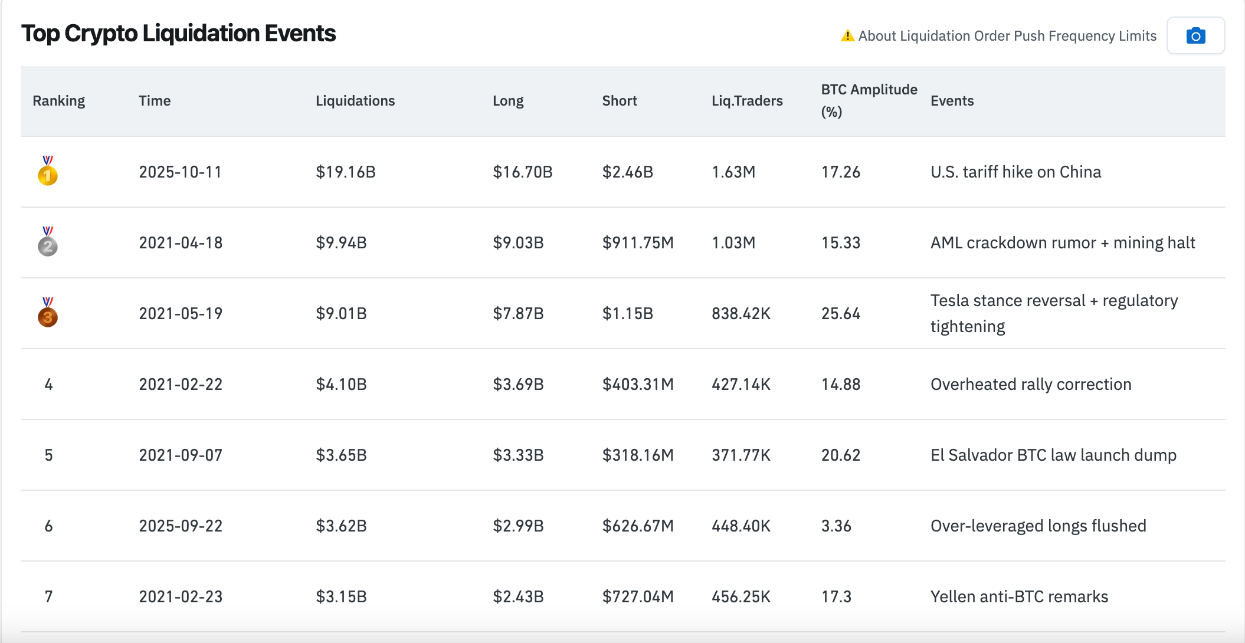
Task: Click Over-leveraged longs flushed event
Action: [1038, 526]
